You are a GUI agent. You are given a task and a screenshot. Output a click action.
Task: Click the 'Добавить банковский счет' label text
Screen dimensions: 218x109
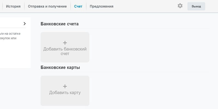click(x=65, y=51)
